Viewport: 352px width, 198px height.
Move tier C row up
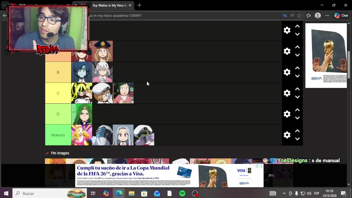[297, 89]
